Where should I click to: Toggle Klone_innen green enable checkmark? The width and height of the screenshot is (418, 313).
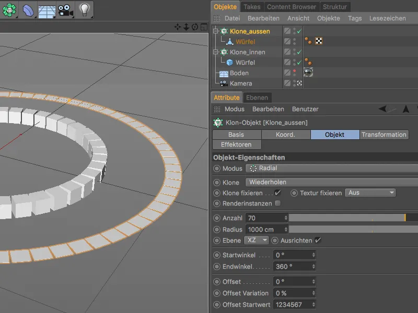[x=299, y=52]
